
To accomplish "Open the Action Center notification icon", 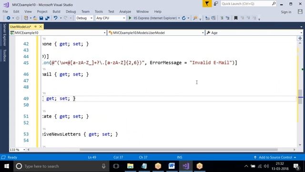I will 296,166.
